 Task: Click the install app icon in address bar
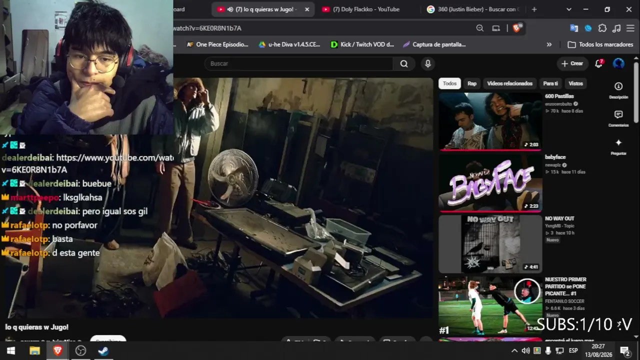(x=496, y=28)
